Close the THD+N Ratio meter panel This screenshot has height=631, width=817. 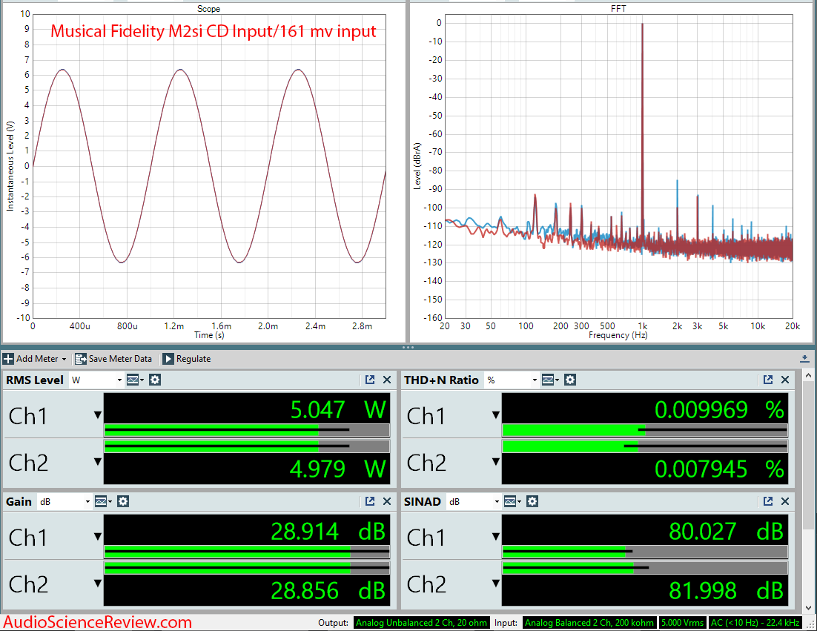pyautogui.click(x=785, y=380)
